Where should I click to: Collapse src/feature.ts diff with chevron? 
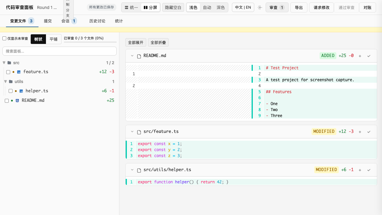pyautogui.click(x=132, y=132)
